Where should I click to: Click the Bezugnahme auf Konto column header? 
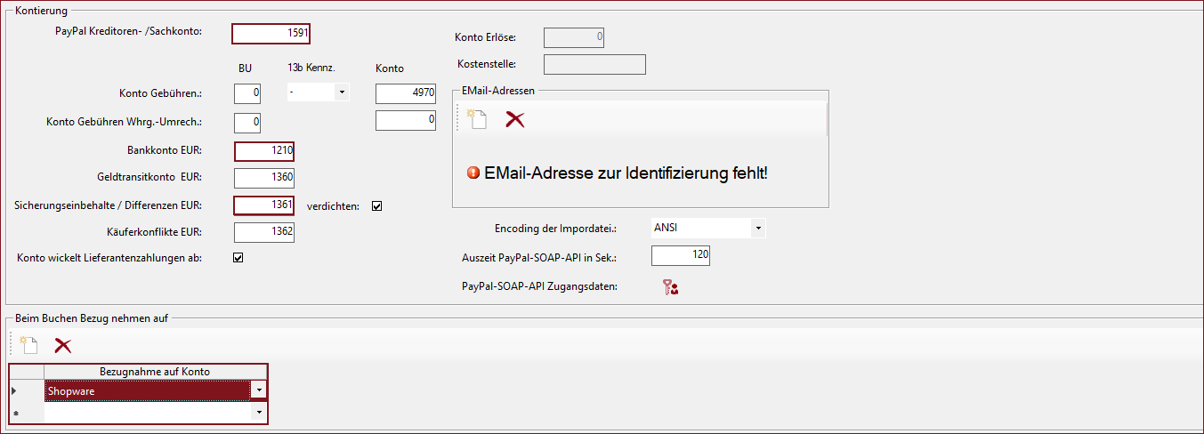click(155, 371)
